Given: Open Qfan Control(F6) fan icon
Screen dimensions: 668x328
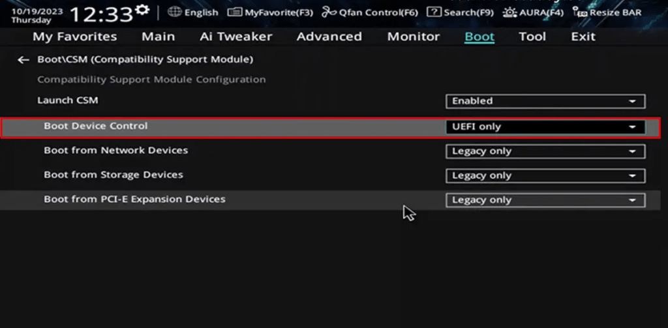Looking at the screenshot, I should click(329, 12).
